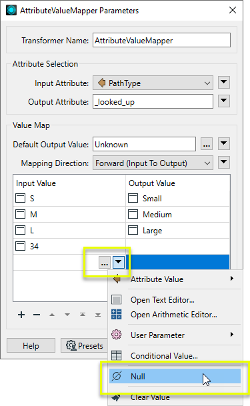Select the Medium output value cell
The image size is (250, 406).
pos(178,215)
